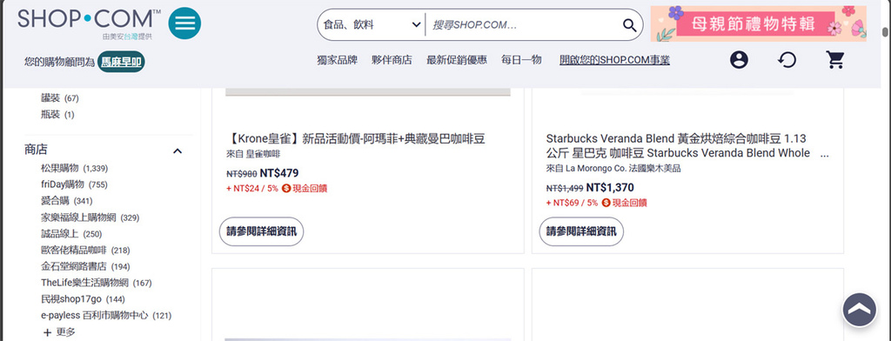Filter by 金石堂網路書店 store

(85, 266)
